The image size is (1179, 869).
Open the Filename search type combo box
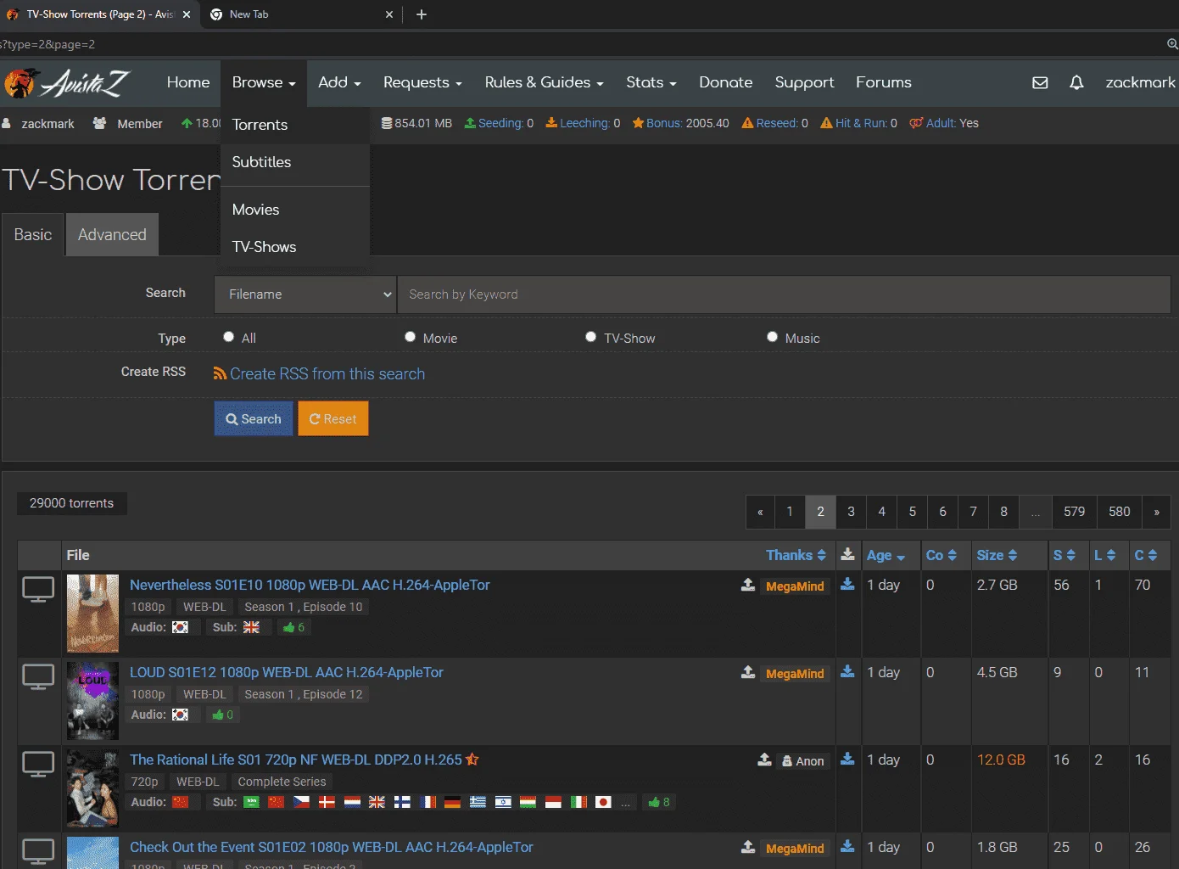click(305, 294)
